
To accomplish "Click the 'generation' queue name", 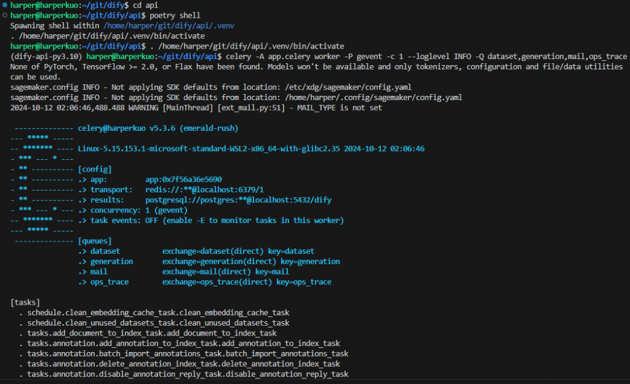I will tap(111, 261).
